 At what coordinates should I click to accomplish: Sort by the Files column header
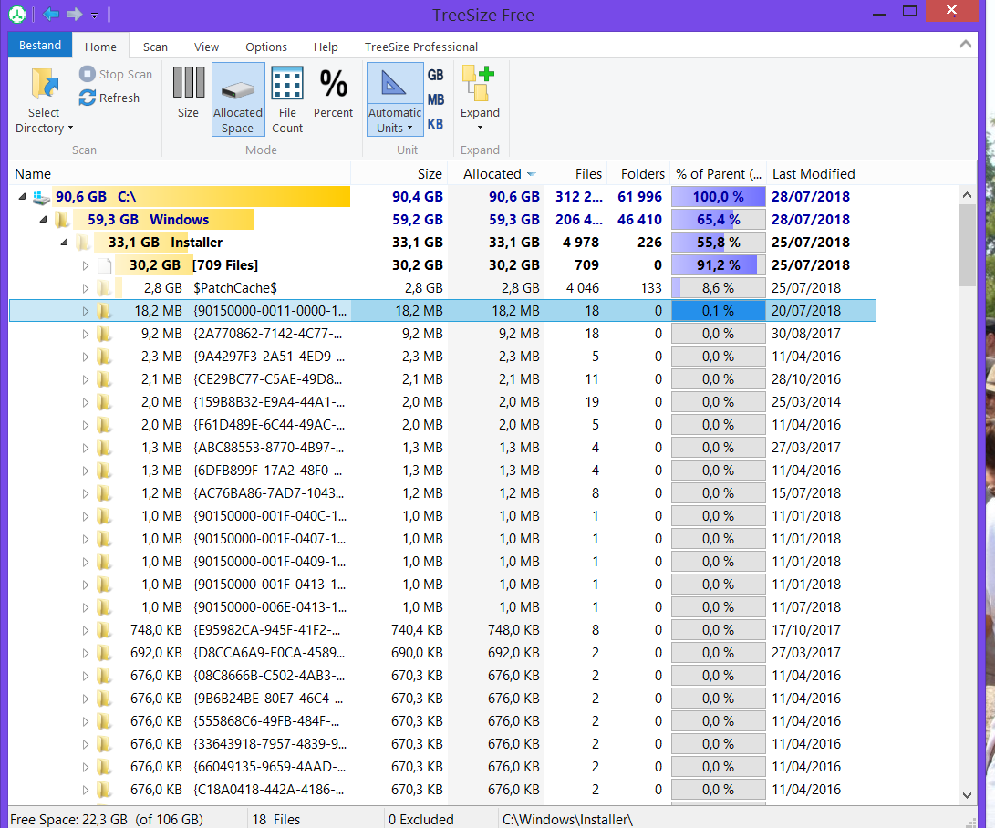[575, 174]
